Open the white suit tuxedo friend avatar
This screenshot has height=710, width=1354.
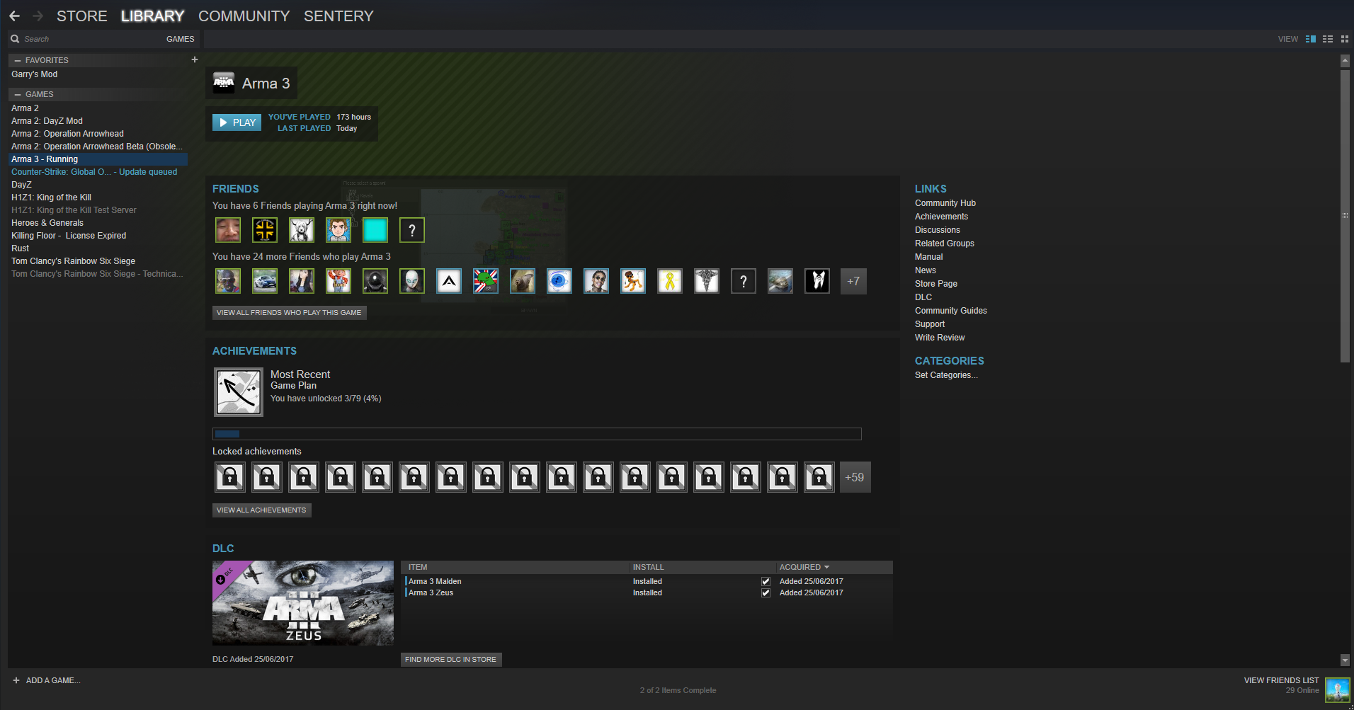[x=817, y=281]
